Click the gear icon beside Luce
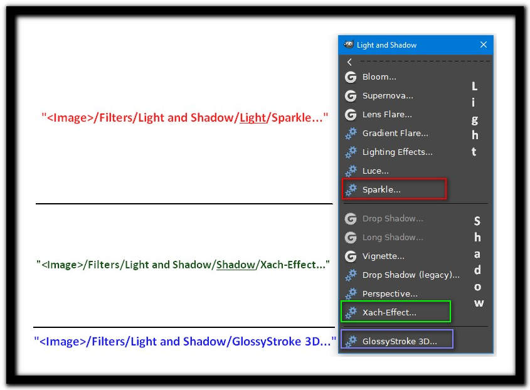The height and width of the screenshot is (390, 530). click(x=351, y=171)
